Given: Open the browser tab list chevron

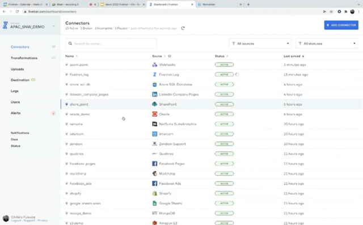Looking at the screenshot, I should [358, 5].
